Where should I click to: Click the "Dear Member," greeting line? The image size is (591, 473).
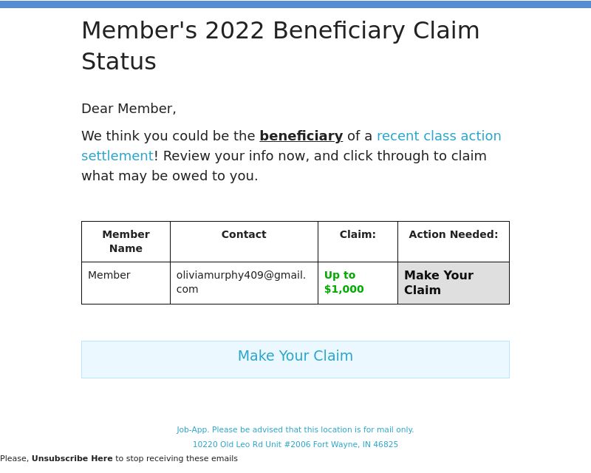tap(129, 109)
